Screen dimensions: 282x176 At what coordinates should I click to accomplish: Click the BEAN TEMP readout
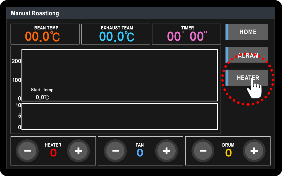click(43, 36)
